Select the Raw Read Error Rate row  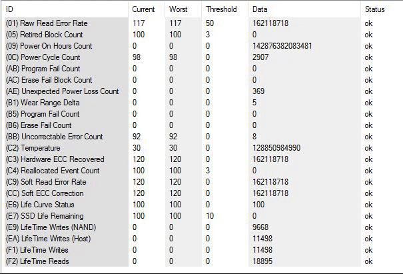(203, 23)
